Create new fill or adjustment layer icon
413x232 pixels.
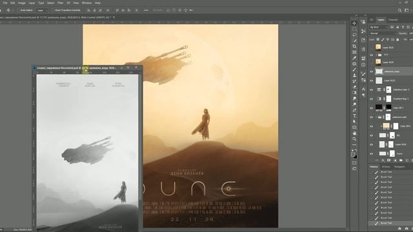(395, 160)
